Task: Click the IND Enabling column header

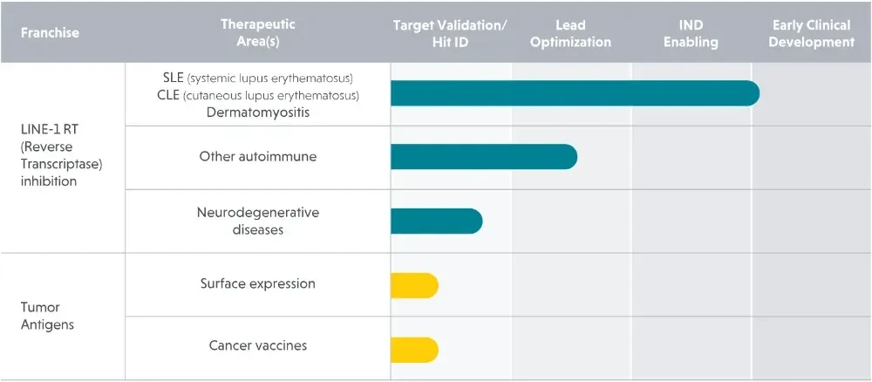Action: click(691, 33)
